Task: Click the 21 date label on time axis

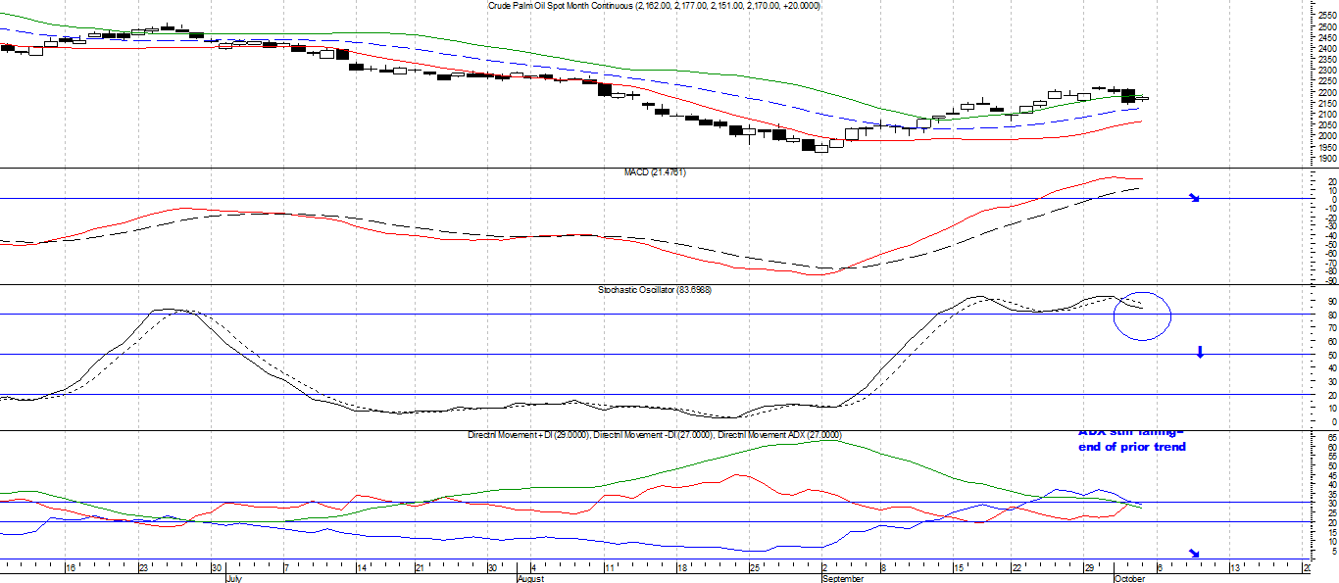Action: 420,567
